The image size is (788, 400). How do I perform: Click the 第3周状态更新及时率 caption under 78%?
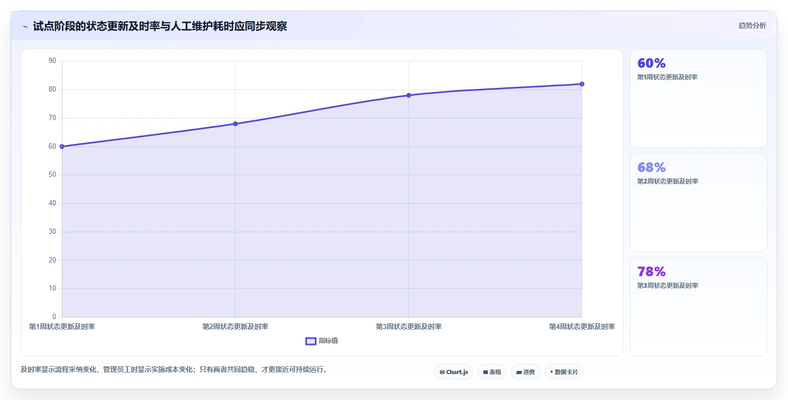(667, 286)
